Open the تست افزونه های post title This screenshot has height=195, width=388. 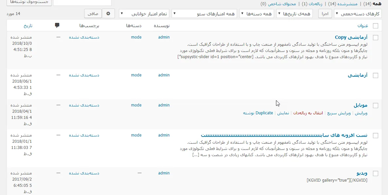[x=284, y=135]
